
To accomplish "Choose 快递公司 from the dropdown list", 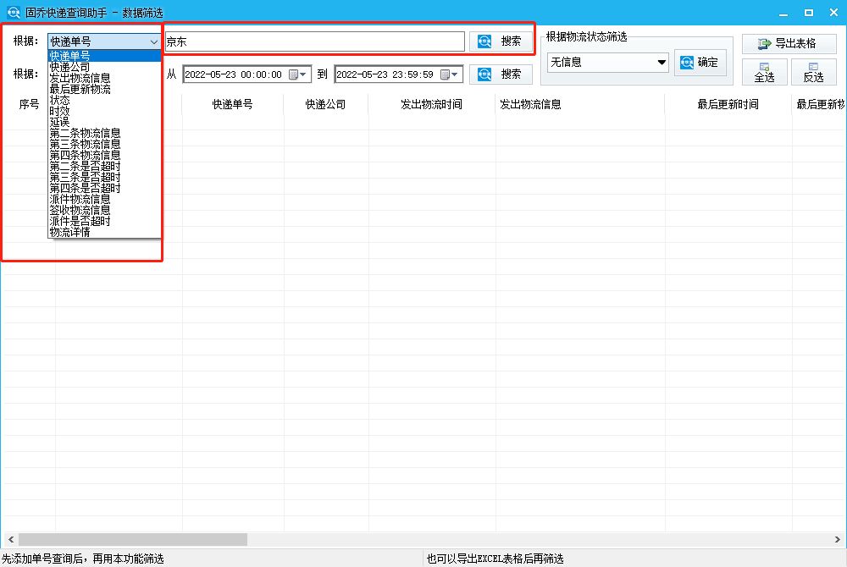I will click(x=69, y=67).
